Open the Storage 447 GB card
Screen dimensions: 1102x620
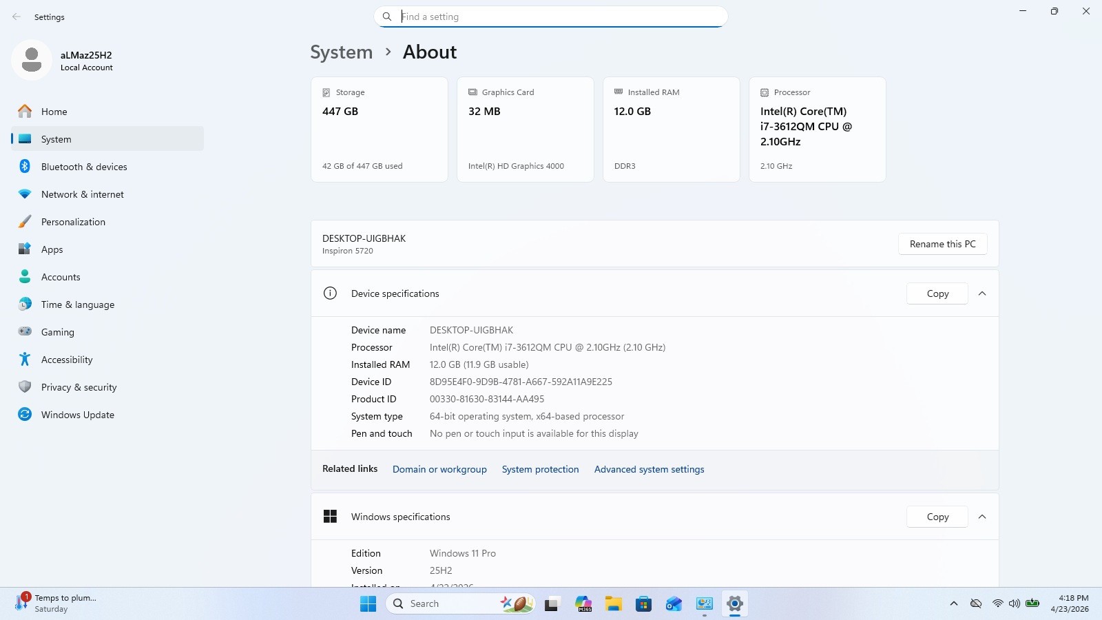pos(380,130)
